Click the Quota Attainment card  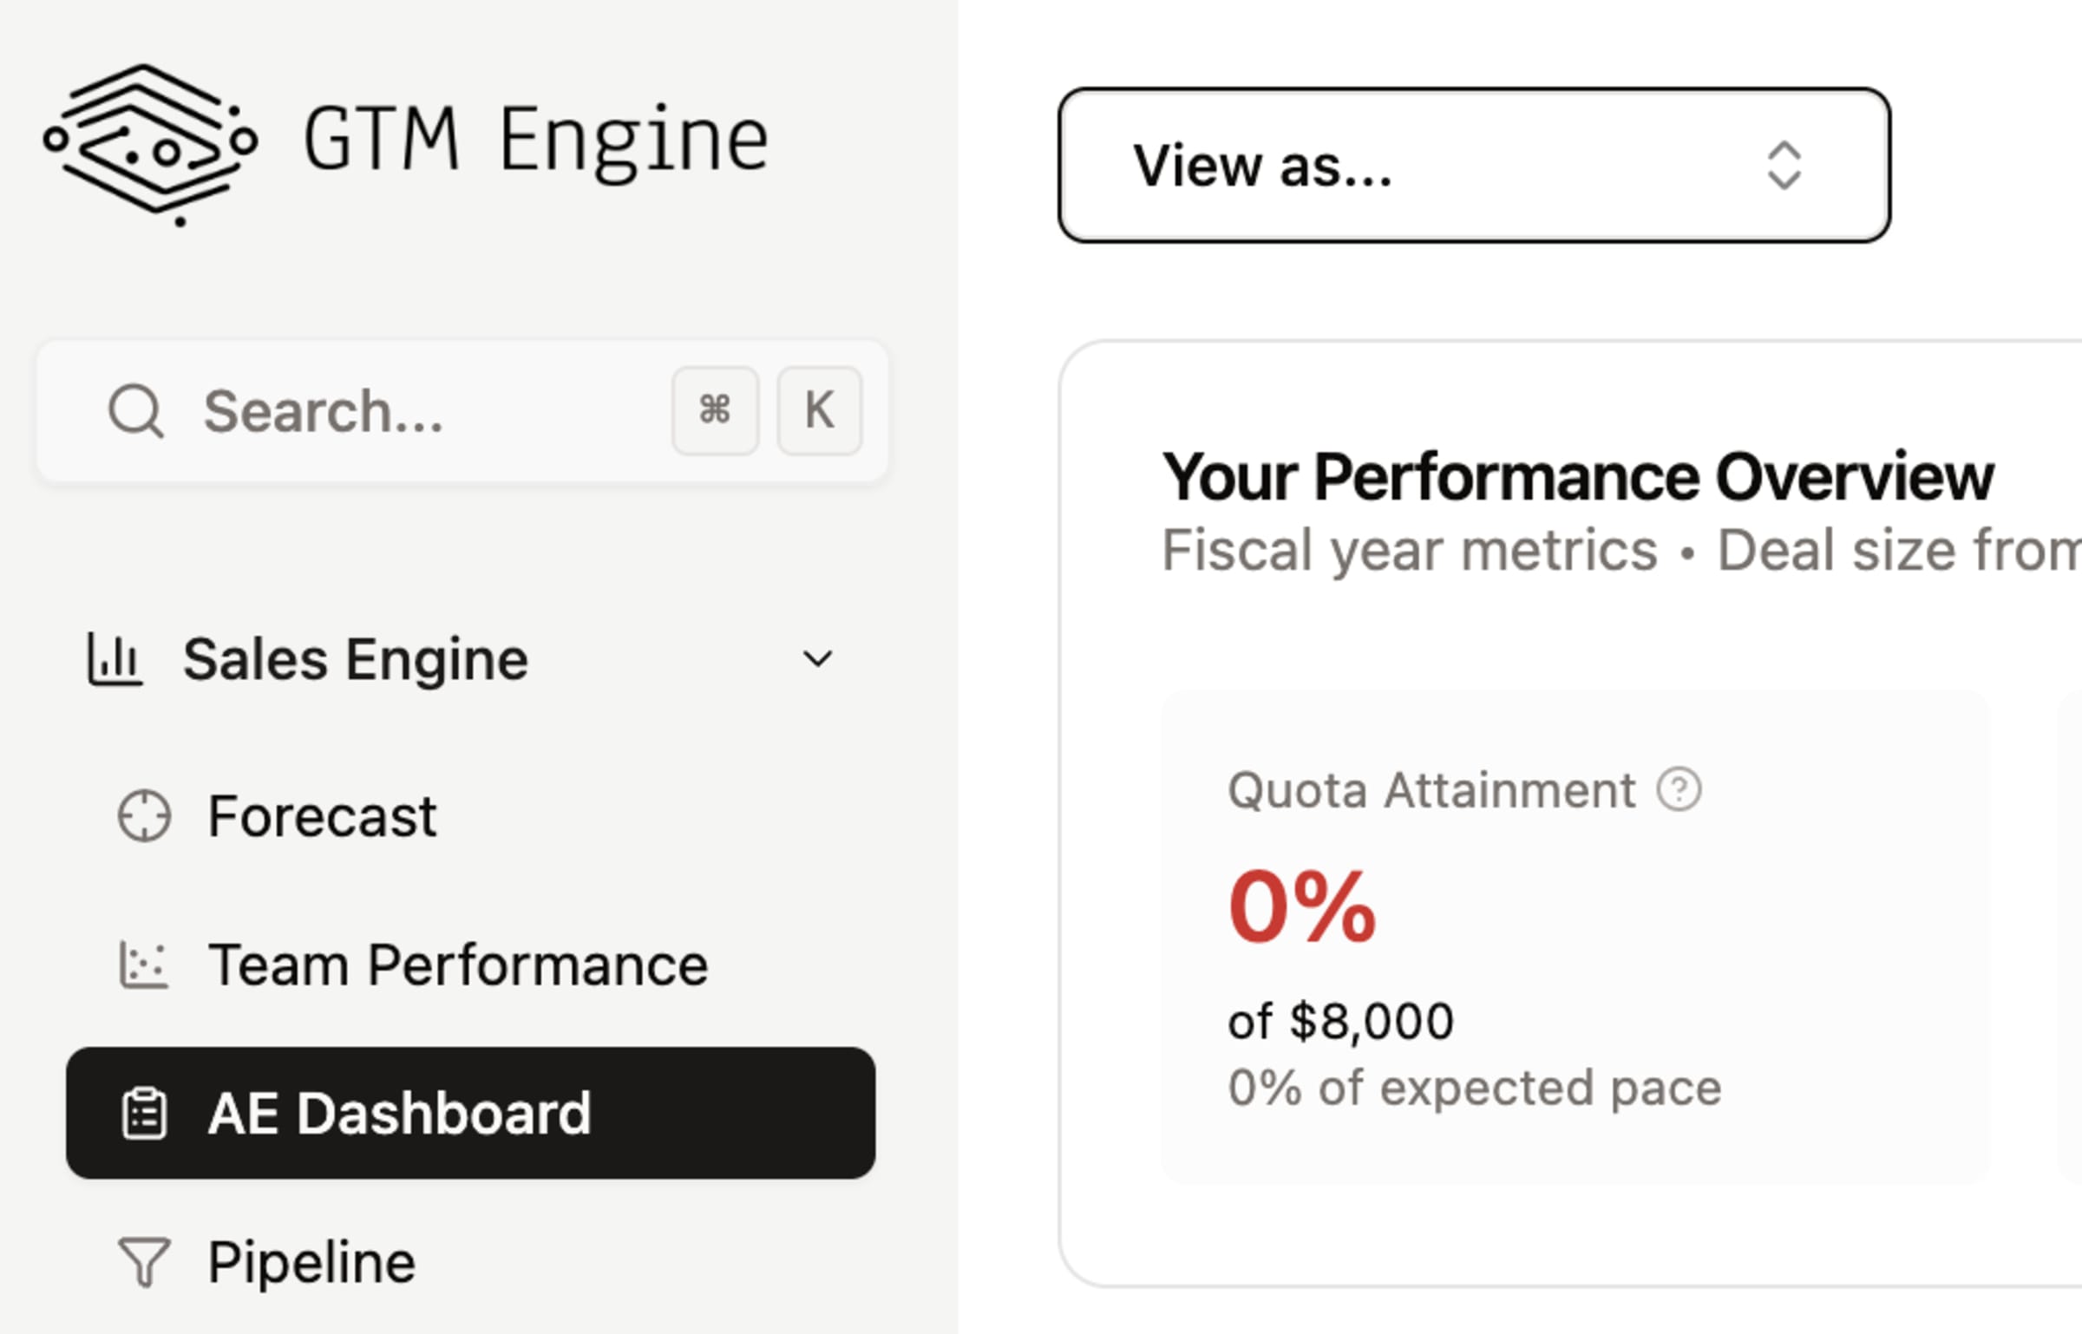[1574, 937]
